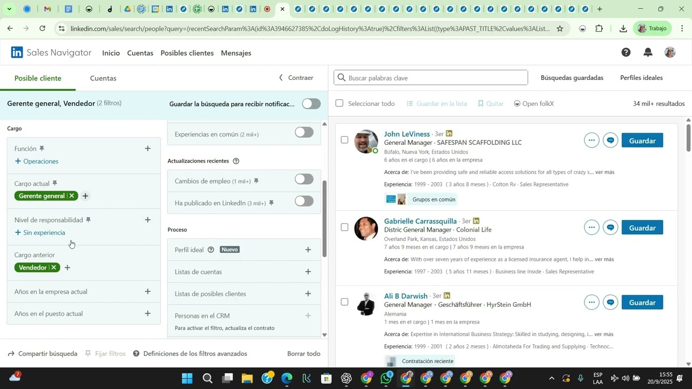The image size is (692, 389).
Task: Reload the page in the browser
Action: coord(43,29)
